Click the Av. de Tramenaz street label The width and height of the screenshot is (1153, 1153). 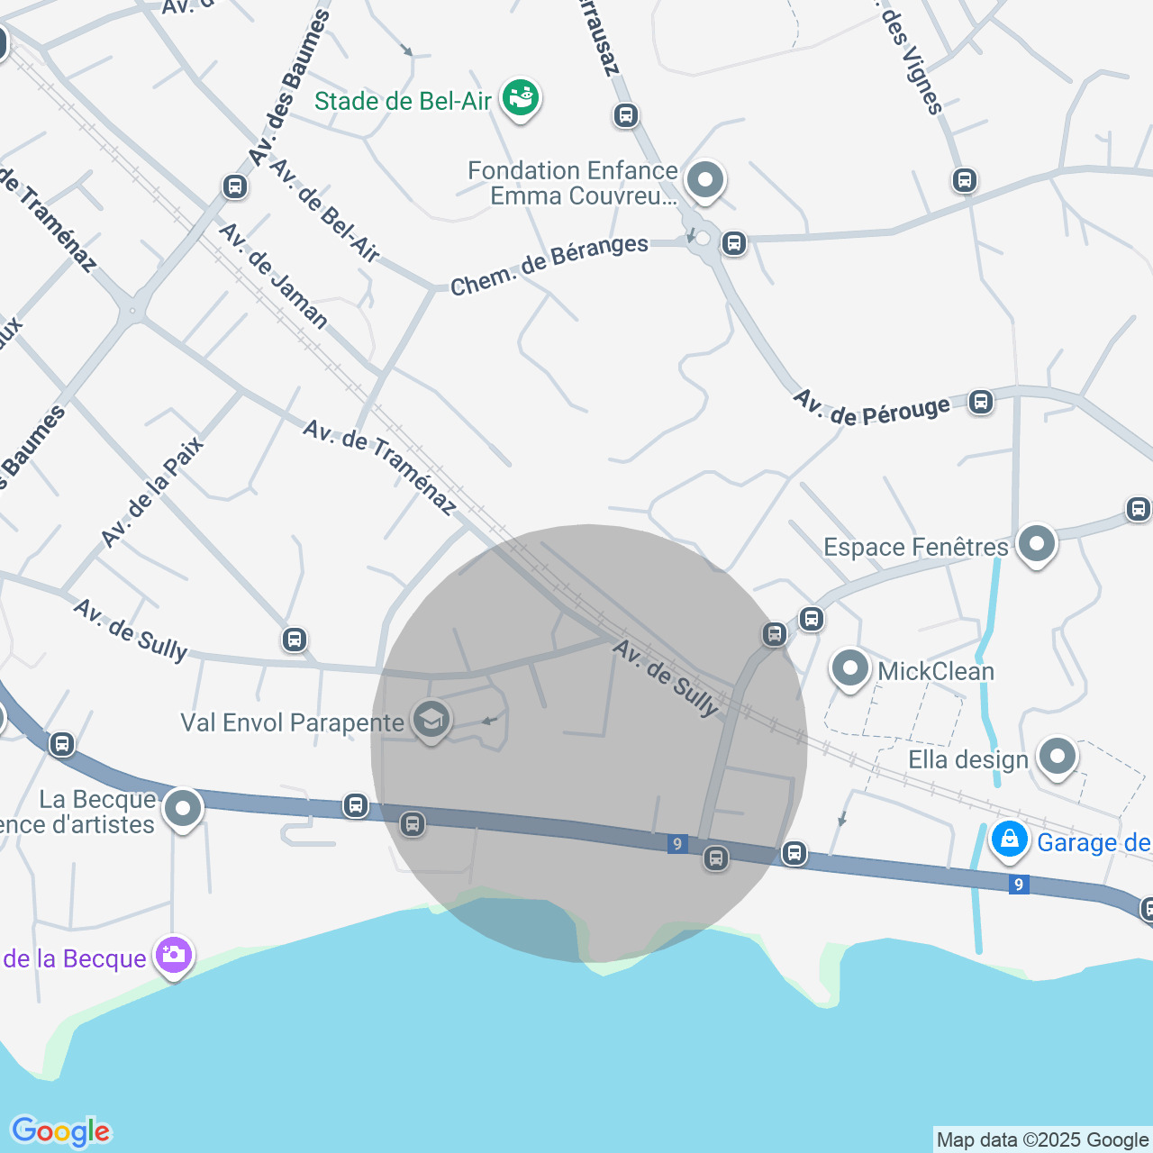click(x=380, y=468)
